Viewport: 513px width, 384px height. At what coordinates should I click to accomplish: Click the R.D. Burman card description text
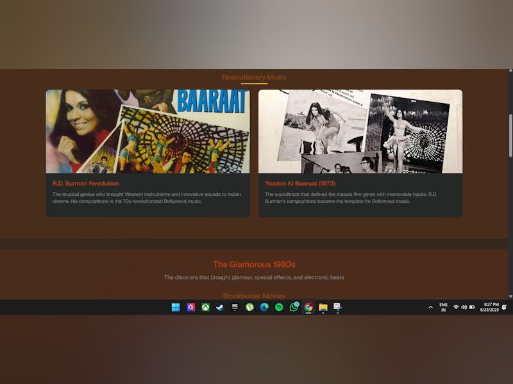coord(147,198)
